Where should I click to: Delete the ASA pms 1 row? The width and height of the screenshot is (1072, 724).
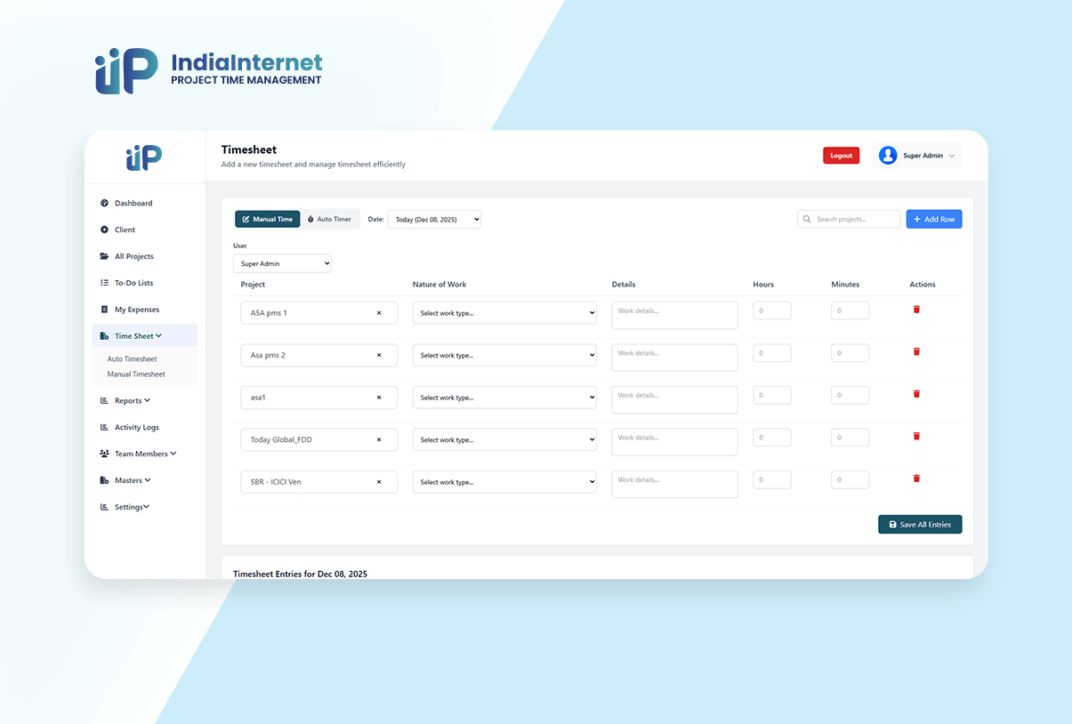(x=916, y=310)
